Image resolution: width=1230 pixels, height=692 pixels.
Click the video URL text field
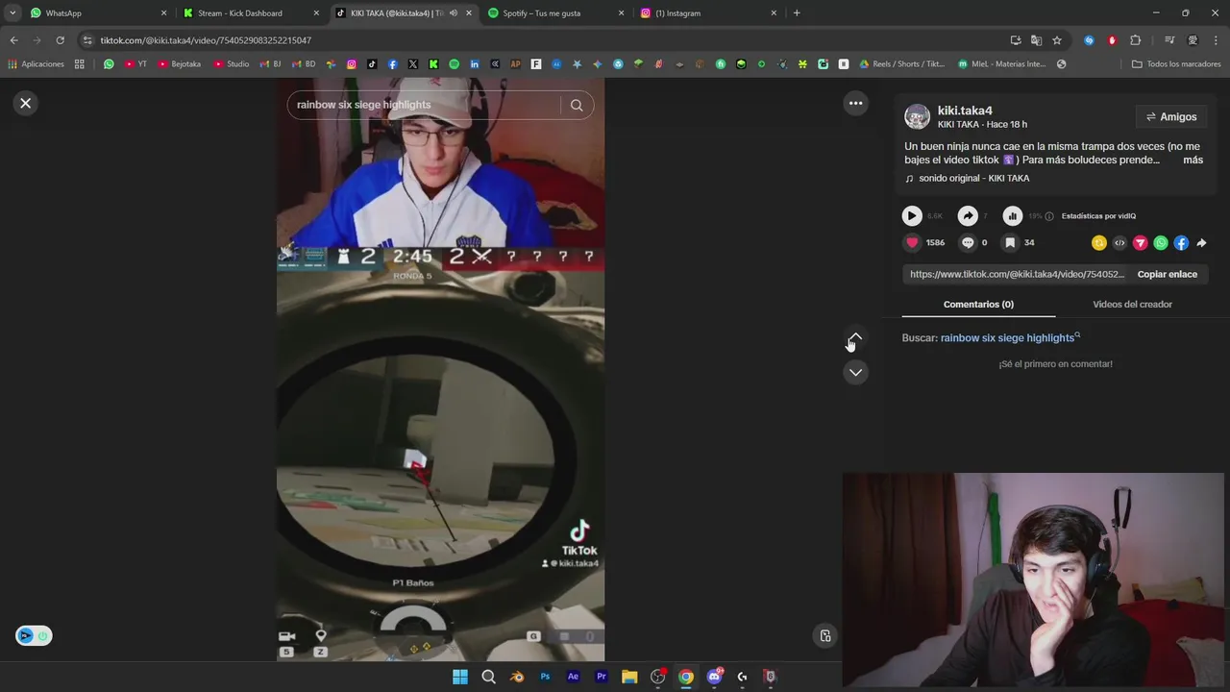(x=1017, y=274)
